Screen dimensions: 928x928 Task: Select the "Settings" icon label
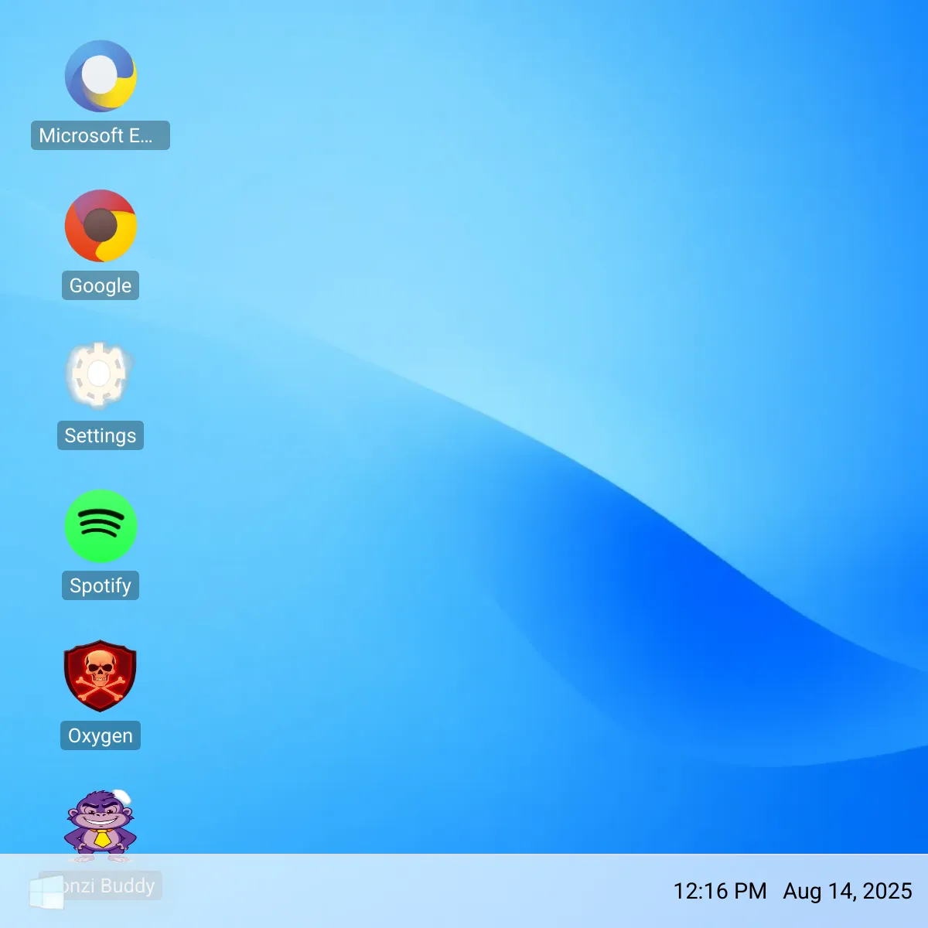(101, 435)
